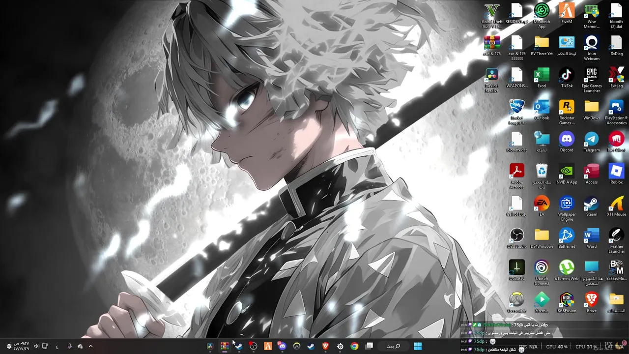The image size is (629, 354).
Task: Select Rockstar Games Launcher desktop icon
Action: point(567,113)
